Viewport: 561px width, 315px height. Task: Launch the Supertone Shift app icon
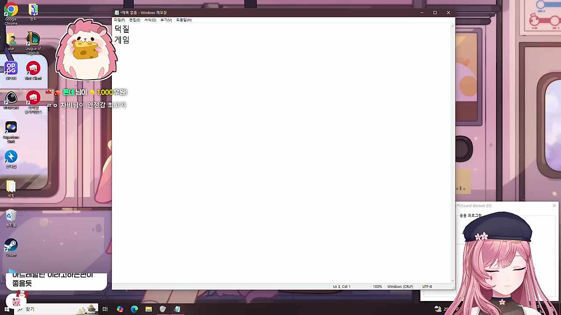[11, 132]
